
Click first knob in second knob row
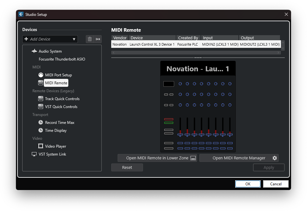click(180, 94)
